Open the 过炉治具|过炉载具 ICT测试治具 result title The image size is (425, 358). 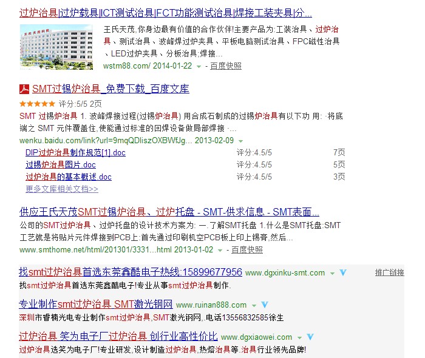(165, 13)
